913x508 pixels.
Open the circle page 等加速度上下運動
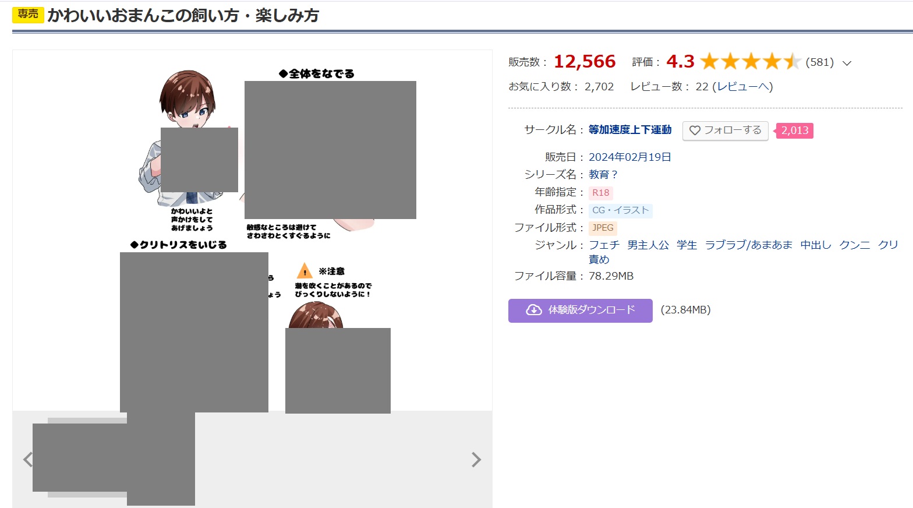tap(629, 130)
